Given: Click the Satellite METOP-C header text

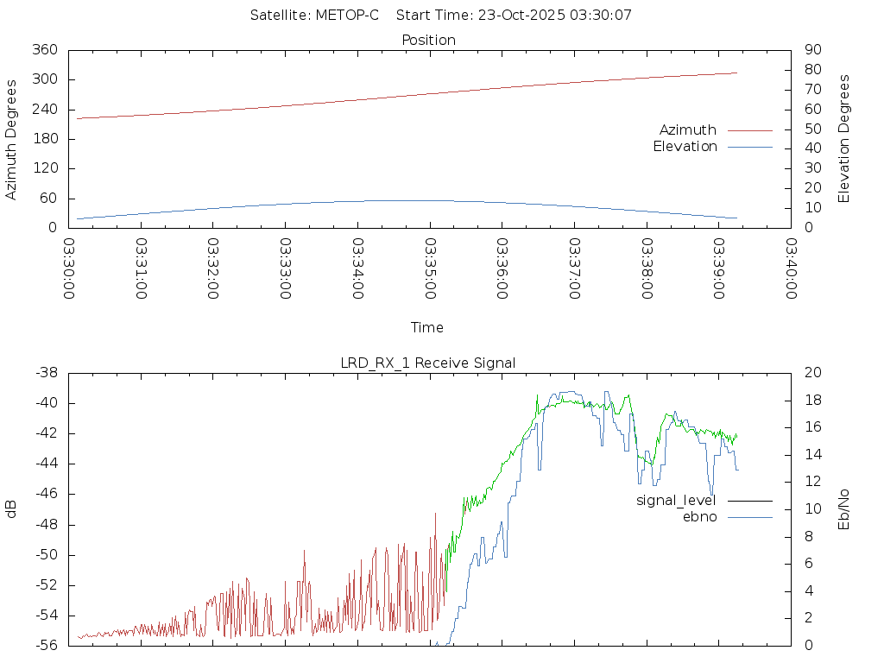Looking at the screenshot, I should coord(314,16).
